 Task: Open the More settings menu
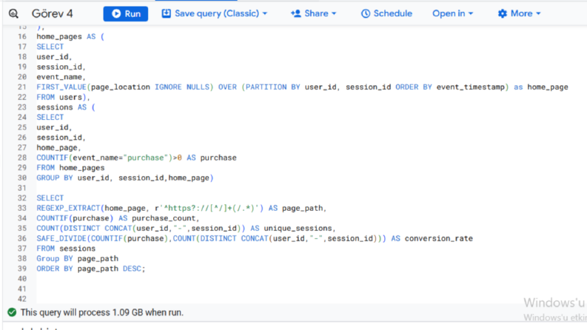click(x=519, y=14)
